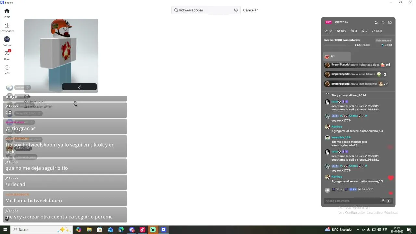Viewport: 416px width, 234px height.
Task: Open Roblox from the taskbar
Action: point(163,230)
